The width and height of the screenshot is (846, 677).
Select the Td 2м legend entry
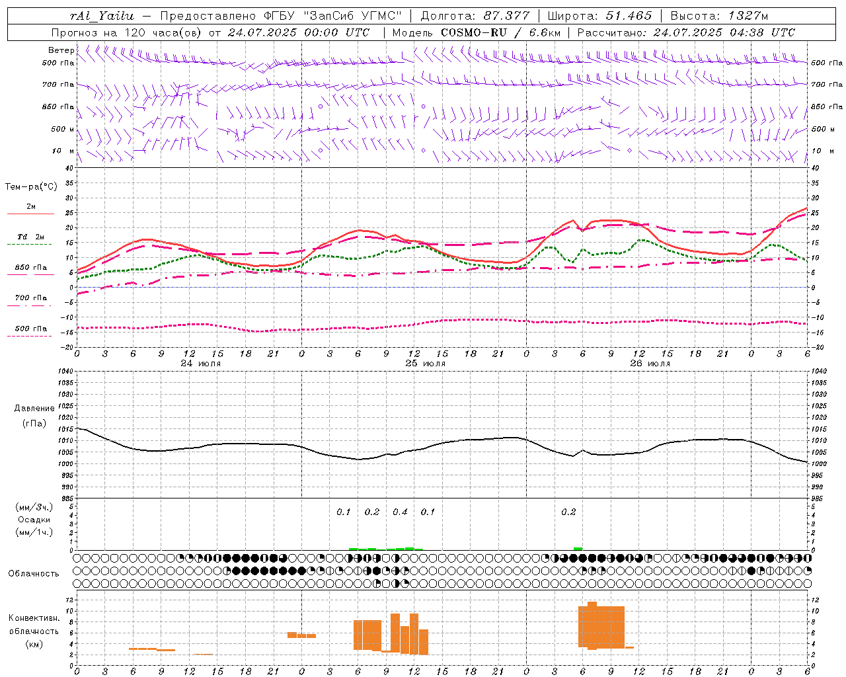coord(30,239)
